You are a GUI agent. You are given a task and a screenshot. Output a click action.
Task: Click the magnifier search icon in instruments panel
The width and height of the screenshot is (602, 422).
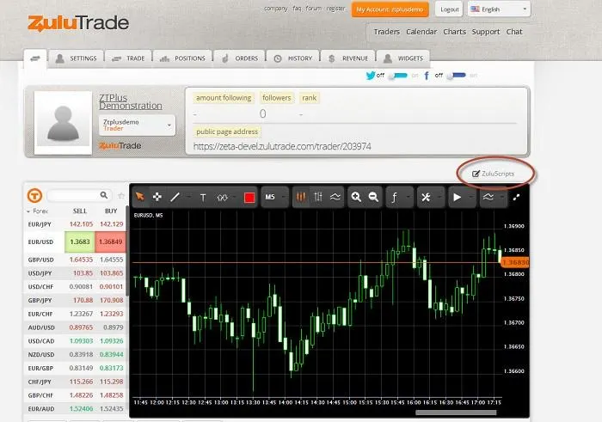104,195
